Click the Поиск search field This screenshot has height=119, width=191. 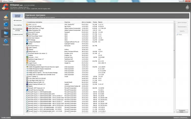pos(182,35)
